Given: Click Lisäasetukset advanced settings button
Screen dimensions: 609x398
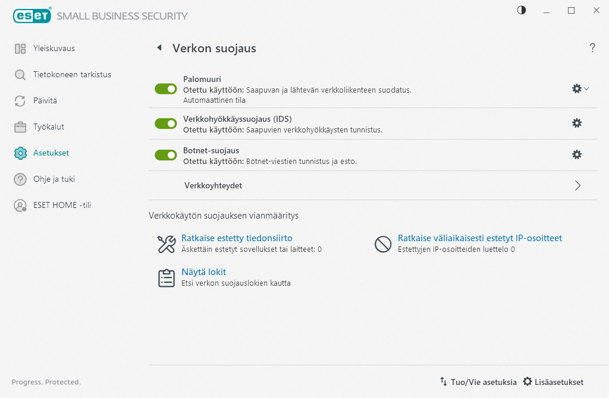Looking at the screenshot, I should tap(553, 382).
